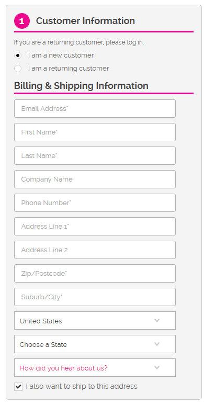Click the Address Line 1 field
This screenshot has width=204, height=405.
click(95, 226)
